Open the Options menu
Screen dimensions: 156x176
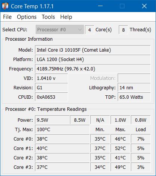(x=27, y=17)
